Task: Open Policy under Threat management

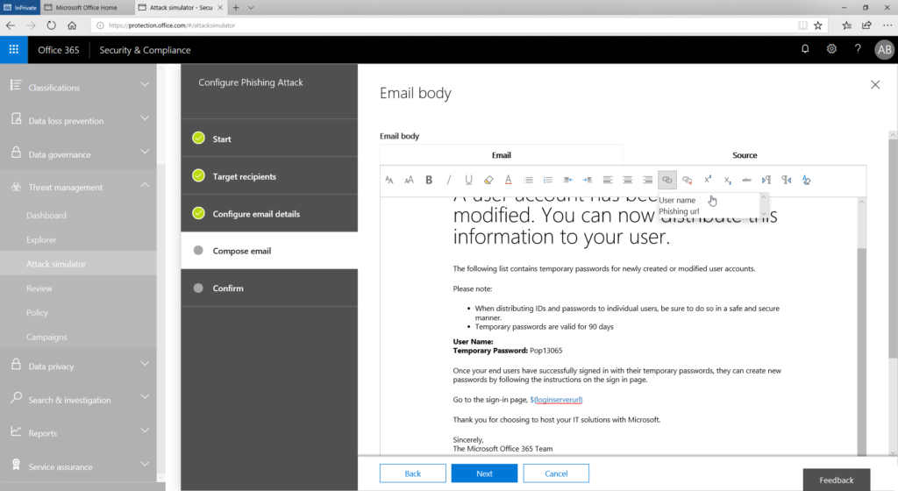Action: click(x=37, y=312)
